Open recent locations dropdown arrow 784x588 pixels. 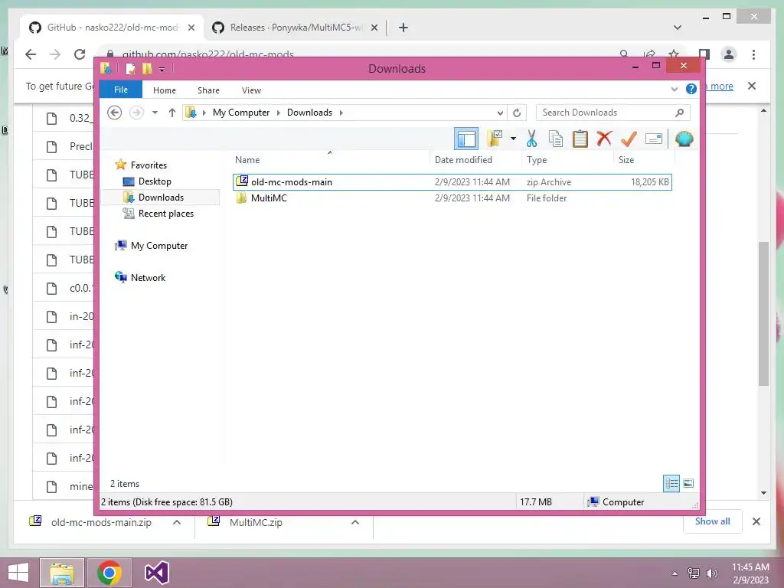point(155,113)
